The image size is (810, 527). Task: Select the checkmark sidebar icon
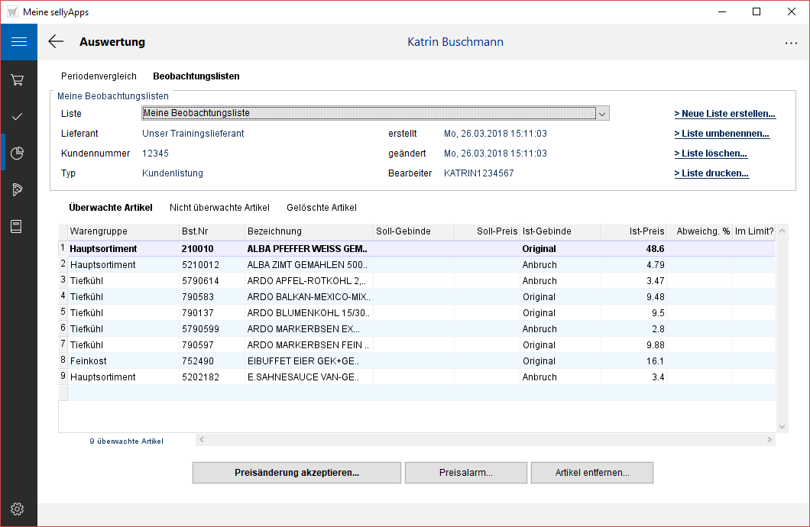18,116
